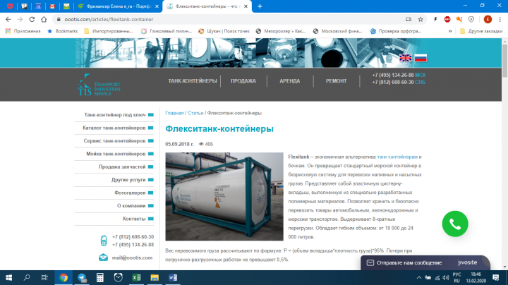The image size is (508, 285).
Task: Show hidden system tray icons
Action: point(419,277)
